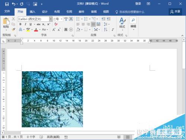The height and width of the screenshot is (140, 186).
Task: Open the 剪贴板 clipboard pane launcher
Action: pos(15,36)
